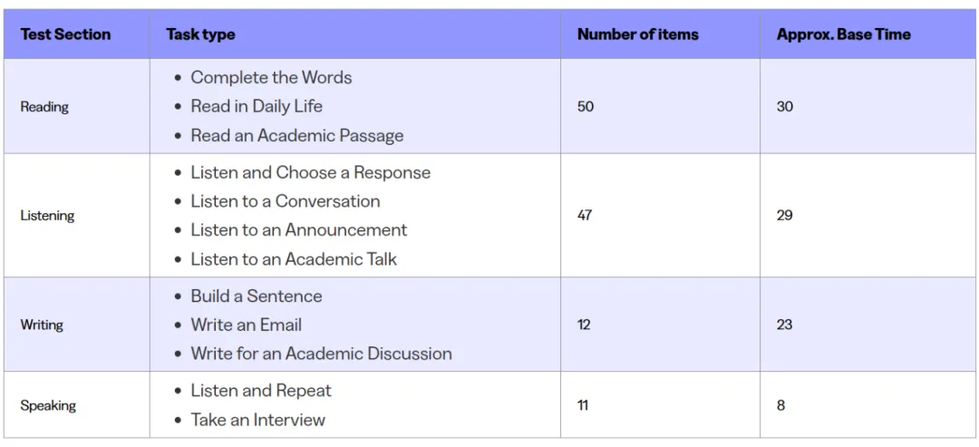
Task: Click Take an Interview item
Action: coord(257,420)
